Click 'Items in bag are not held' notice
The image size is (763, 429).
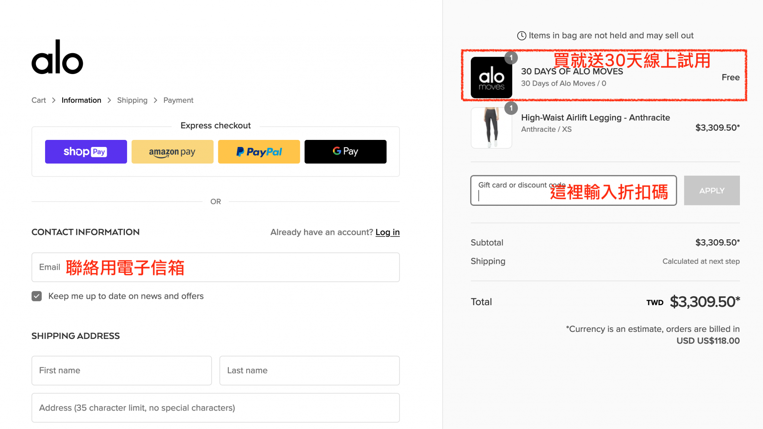click(611, 35)
